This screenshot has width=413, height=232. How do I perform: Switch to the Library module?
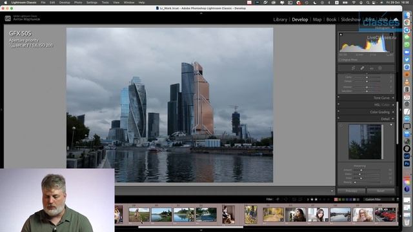coord(280,19)
